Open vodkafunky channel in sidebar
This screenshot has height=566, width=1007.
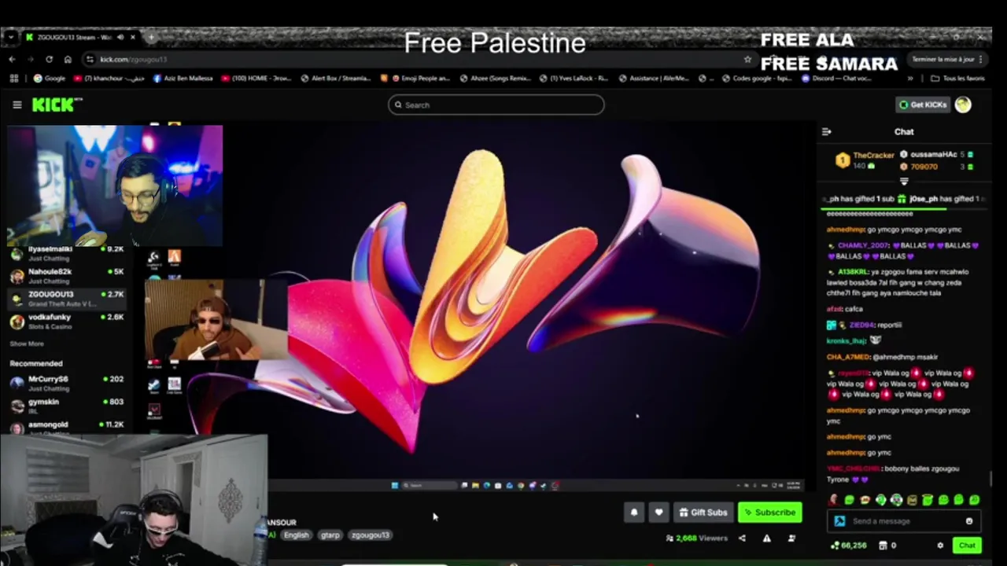click(x=67, y=321)
